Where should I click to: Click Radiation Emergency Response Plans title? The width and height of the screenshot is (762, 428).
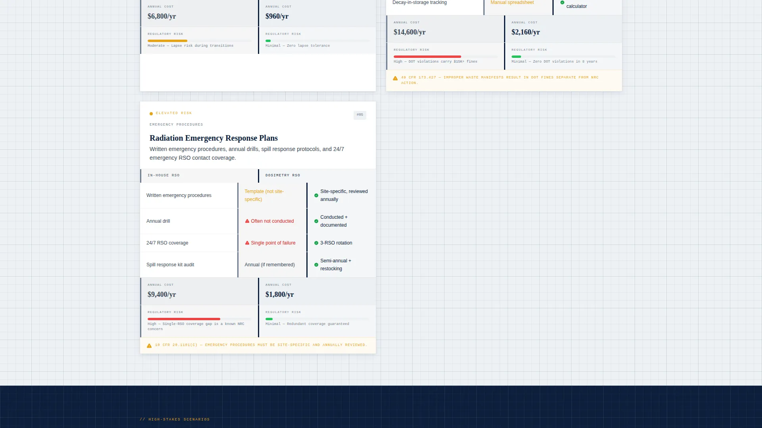(x=214, y=138)
